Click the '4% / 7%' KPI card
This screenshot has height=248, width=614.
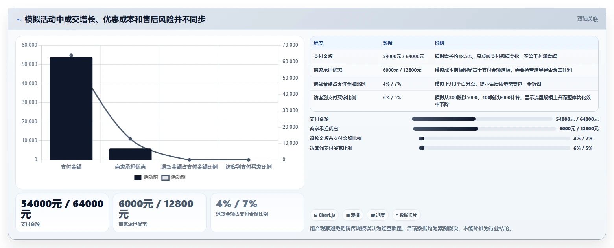[257, 213]
